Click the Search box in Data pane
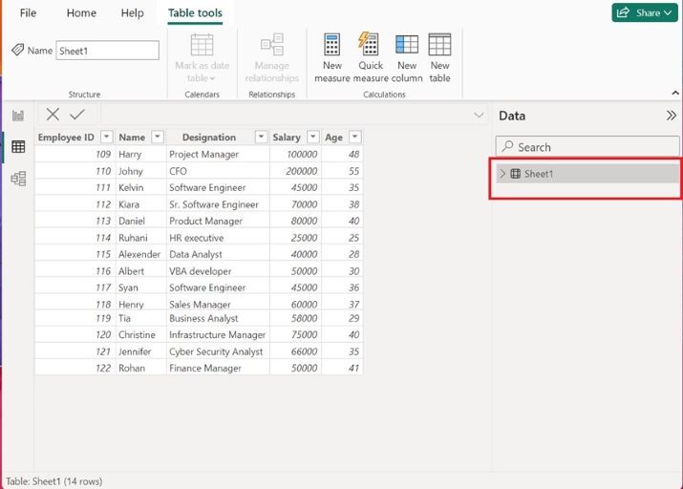Screen dimensions: 683x489 tap(587, 147)
